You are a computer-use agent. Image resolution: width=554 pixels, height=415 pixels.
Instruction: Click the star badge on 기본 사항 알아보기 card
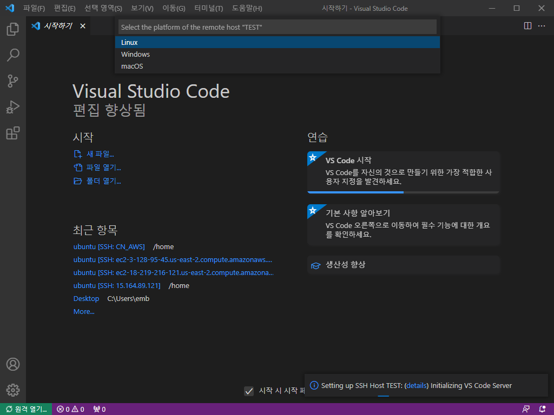[x=313, y=210]
